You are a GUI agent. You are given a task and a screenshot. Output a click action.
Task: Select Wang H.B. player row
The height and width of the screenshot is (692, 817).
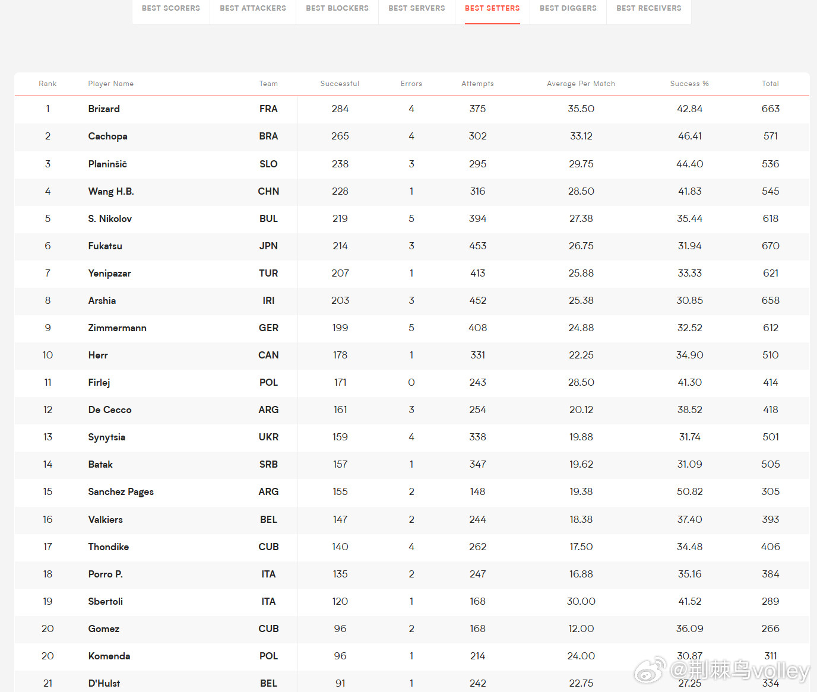(411, 192)
